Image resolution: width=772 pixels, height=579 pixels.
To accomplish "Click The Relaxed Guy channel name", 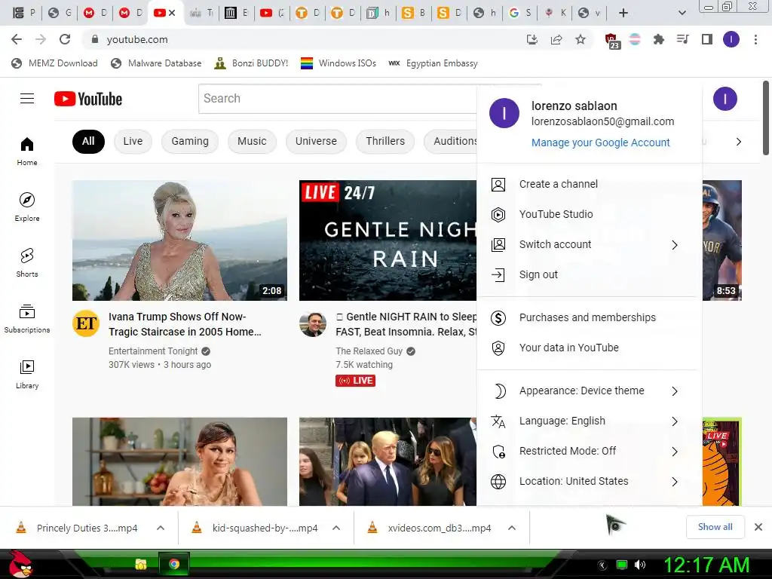I will tap(369, 351).
